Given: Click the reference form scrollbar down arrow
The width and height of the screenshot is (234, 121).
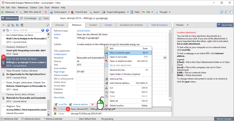Looking at the screenshot, I should click(x=170, y=99).
